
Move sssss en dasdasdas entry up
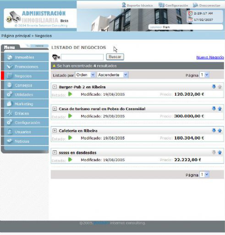click(x=220, y=153)
